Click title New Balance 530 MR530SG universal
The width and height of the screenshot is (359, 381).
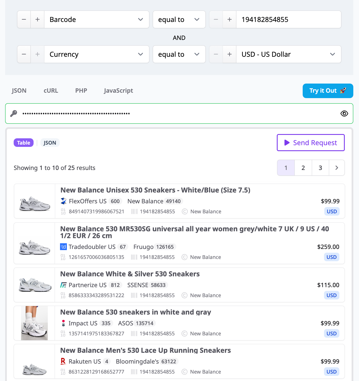tap(195, 232)
